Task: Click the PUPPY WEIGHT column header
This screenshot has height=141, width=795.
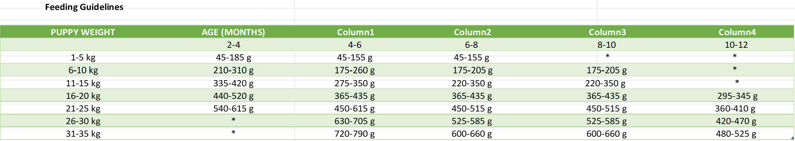Action: point(83,32)
